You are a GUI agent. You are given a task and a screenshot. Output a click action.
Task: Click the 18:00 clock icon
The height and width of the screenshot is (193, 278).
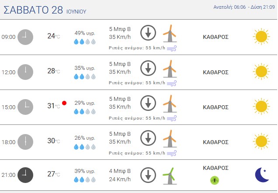25,142
